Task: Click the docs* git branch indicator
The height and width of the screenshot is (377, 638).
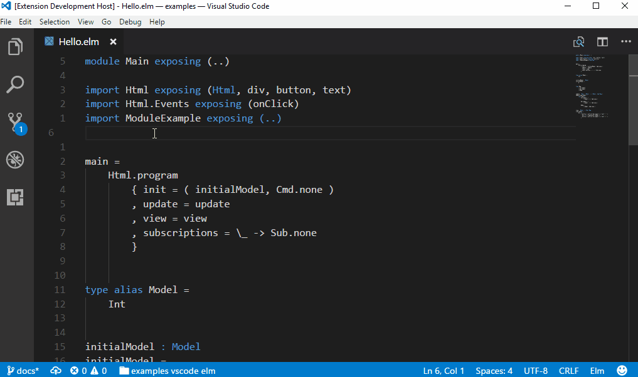Action: (23, 371)
